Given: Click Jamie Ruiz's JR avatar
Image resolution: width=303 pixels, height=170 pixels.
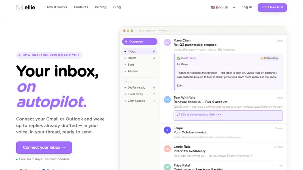Looking at the screenshot, I should tap(167, 149).
